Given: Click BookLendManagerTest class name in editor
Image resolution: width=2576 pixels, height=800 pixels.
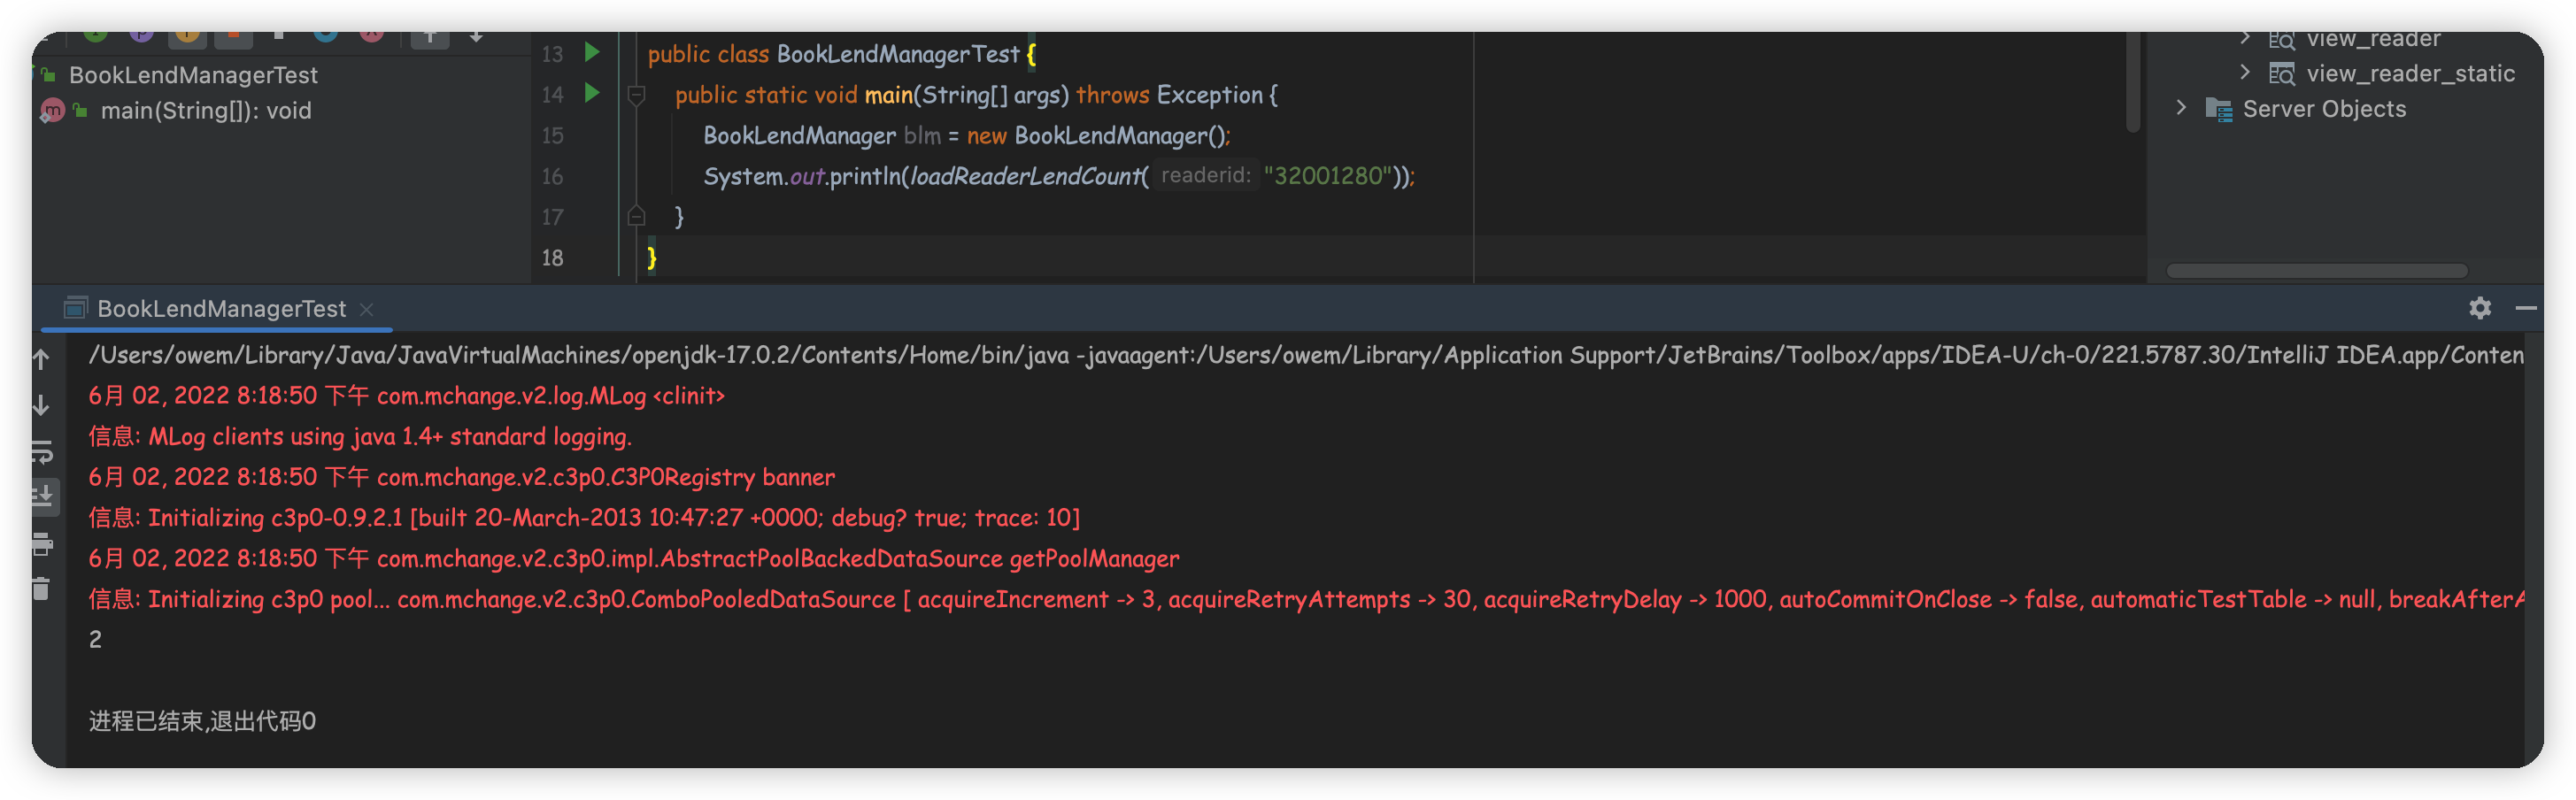Looking at the screenshot, I should click(x=897, y=54).
